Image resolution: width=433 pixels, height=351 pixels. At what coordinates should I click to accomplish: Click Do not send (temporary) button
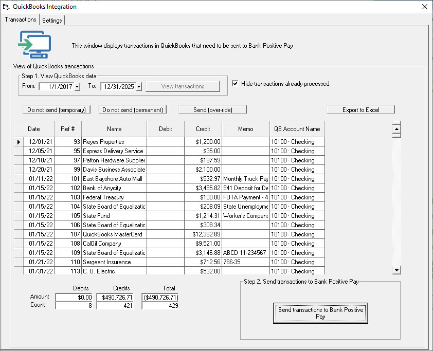pos(57,110)
